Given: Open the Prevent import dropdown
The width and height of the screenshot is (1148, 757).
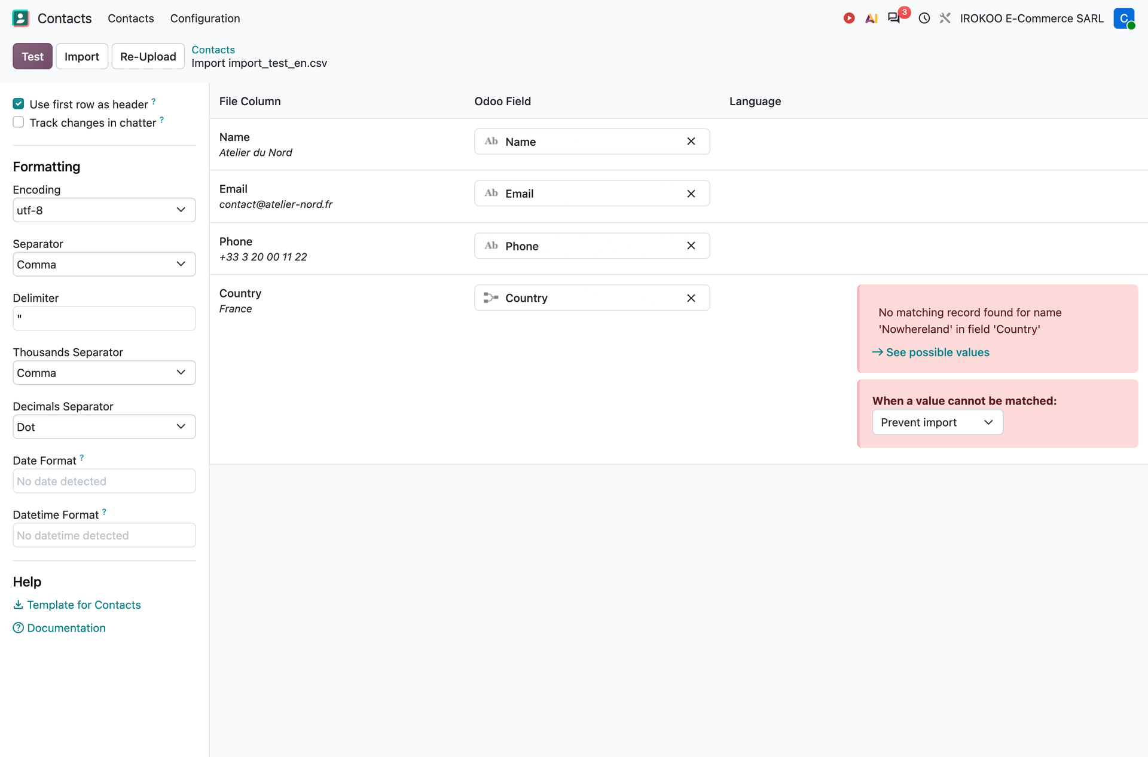Looking at the screenshot, I should tap(937, 422).
